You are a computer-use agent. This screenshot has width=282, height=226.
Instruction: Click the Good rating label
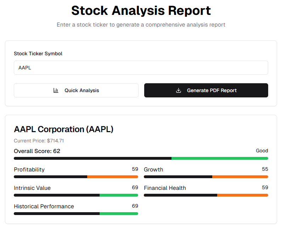(x=262, y=151)
